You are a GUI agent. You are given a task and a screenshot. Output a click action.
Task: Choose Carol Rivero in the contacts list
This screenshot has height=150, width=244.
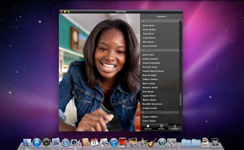click(150, 38)
